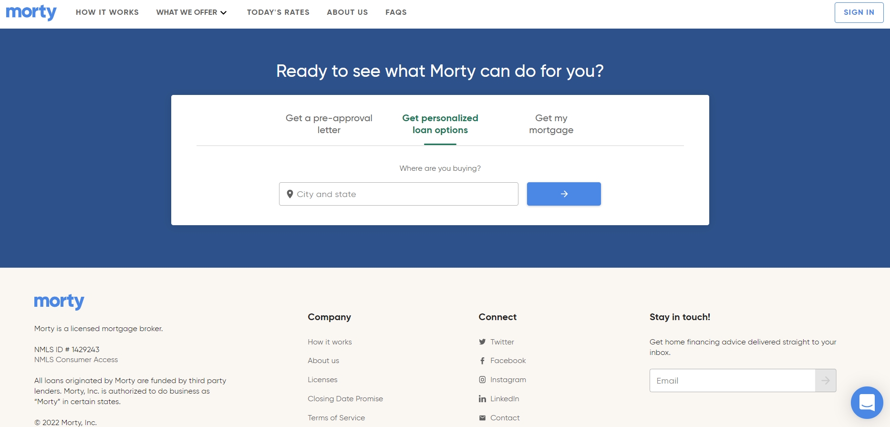
Task: Click the Morty logo in the footer
Action: [59, 302]
